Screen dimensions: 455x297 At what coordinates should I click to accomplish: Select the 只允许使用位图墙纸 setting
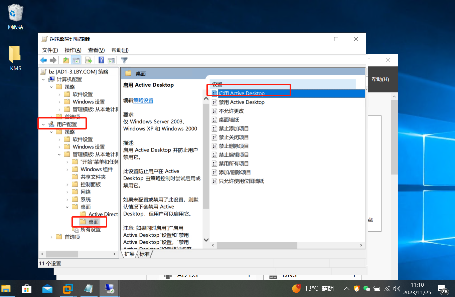pos(238,181)
